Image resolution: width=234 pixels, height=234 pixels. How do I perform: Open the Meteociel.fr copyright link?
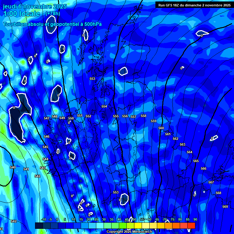(x=129, y=232)
